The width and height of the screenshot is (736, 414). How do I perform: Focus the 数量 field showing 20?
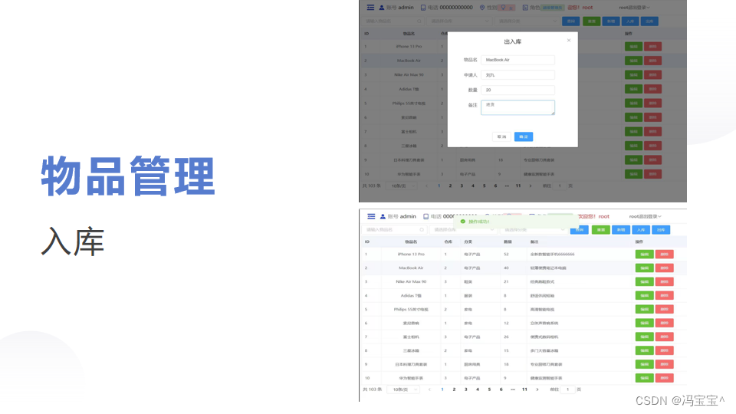point(517,90)
